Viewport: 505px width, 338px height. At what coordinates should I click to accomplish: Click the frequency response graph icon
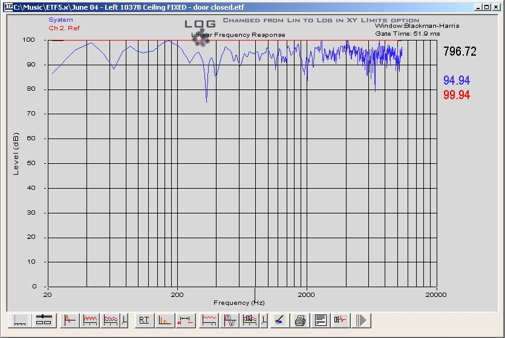click(x=209, y=320)
